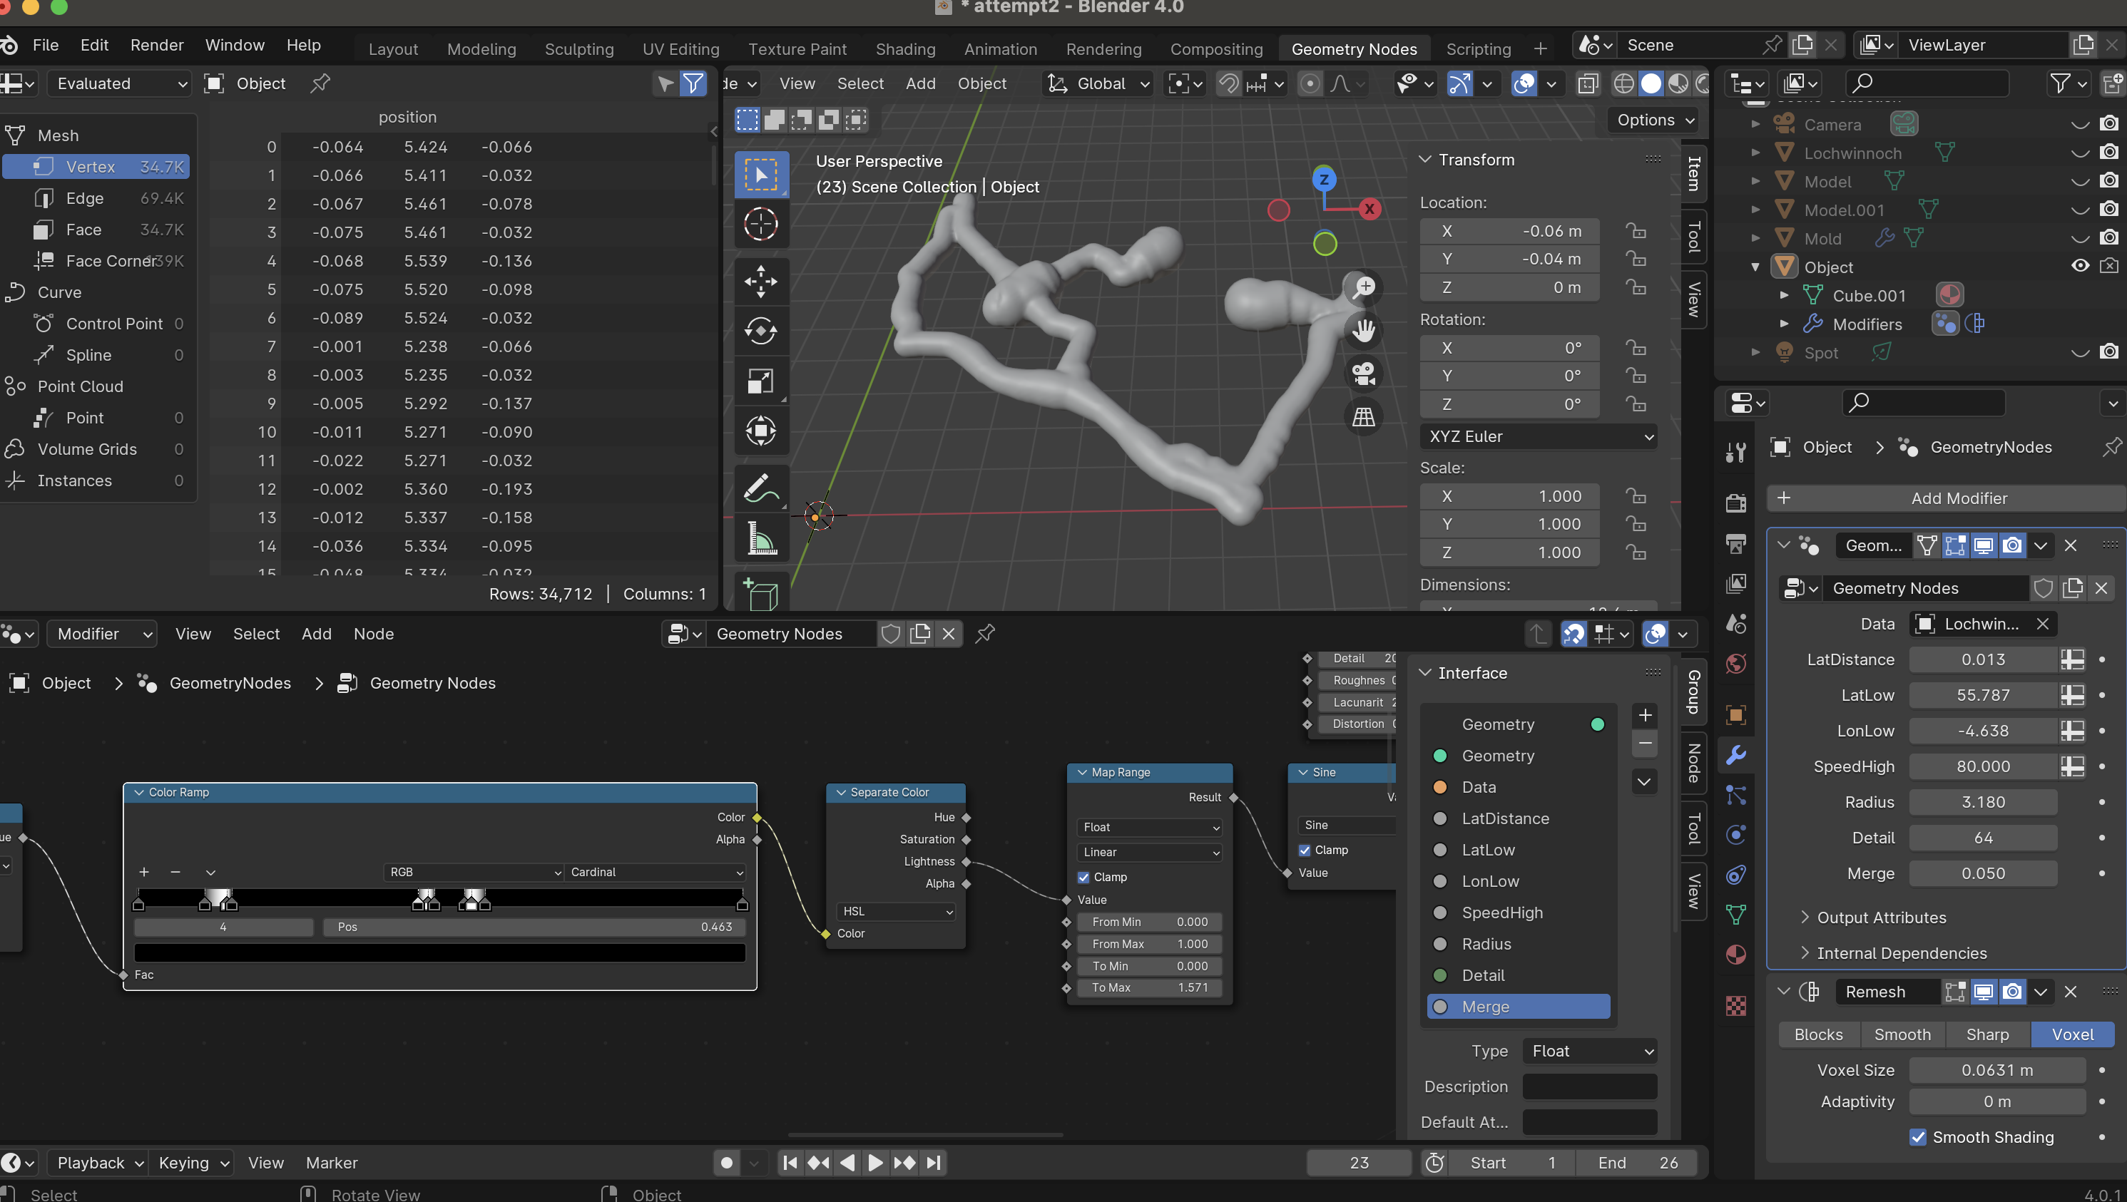Viewport: 2127px width, 1202px height.
Task: Select the Measure ruler tool
Action: (760, 538)
